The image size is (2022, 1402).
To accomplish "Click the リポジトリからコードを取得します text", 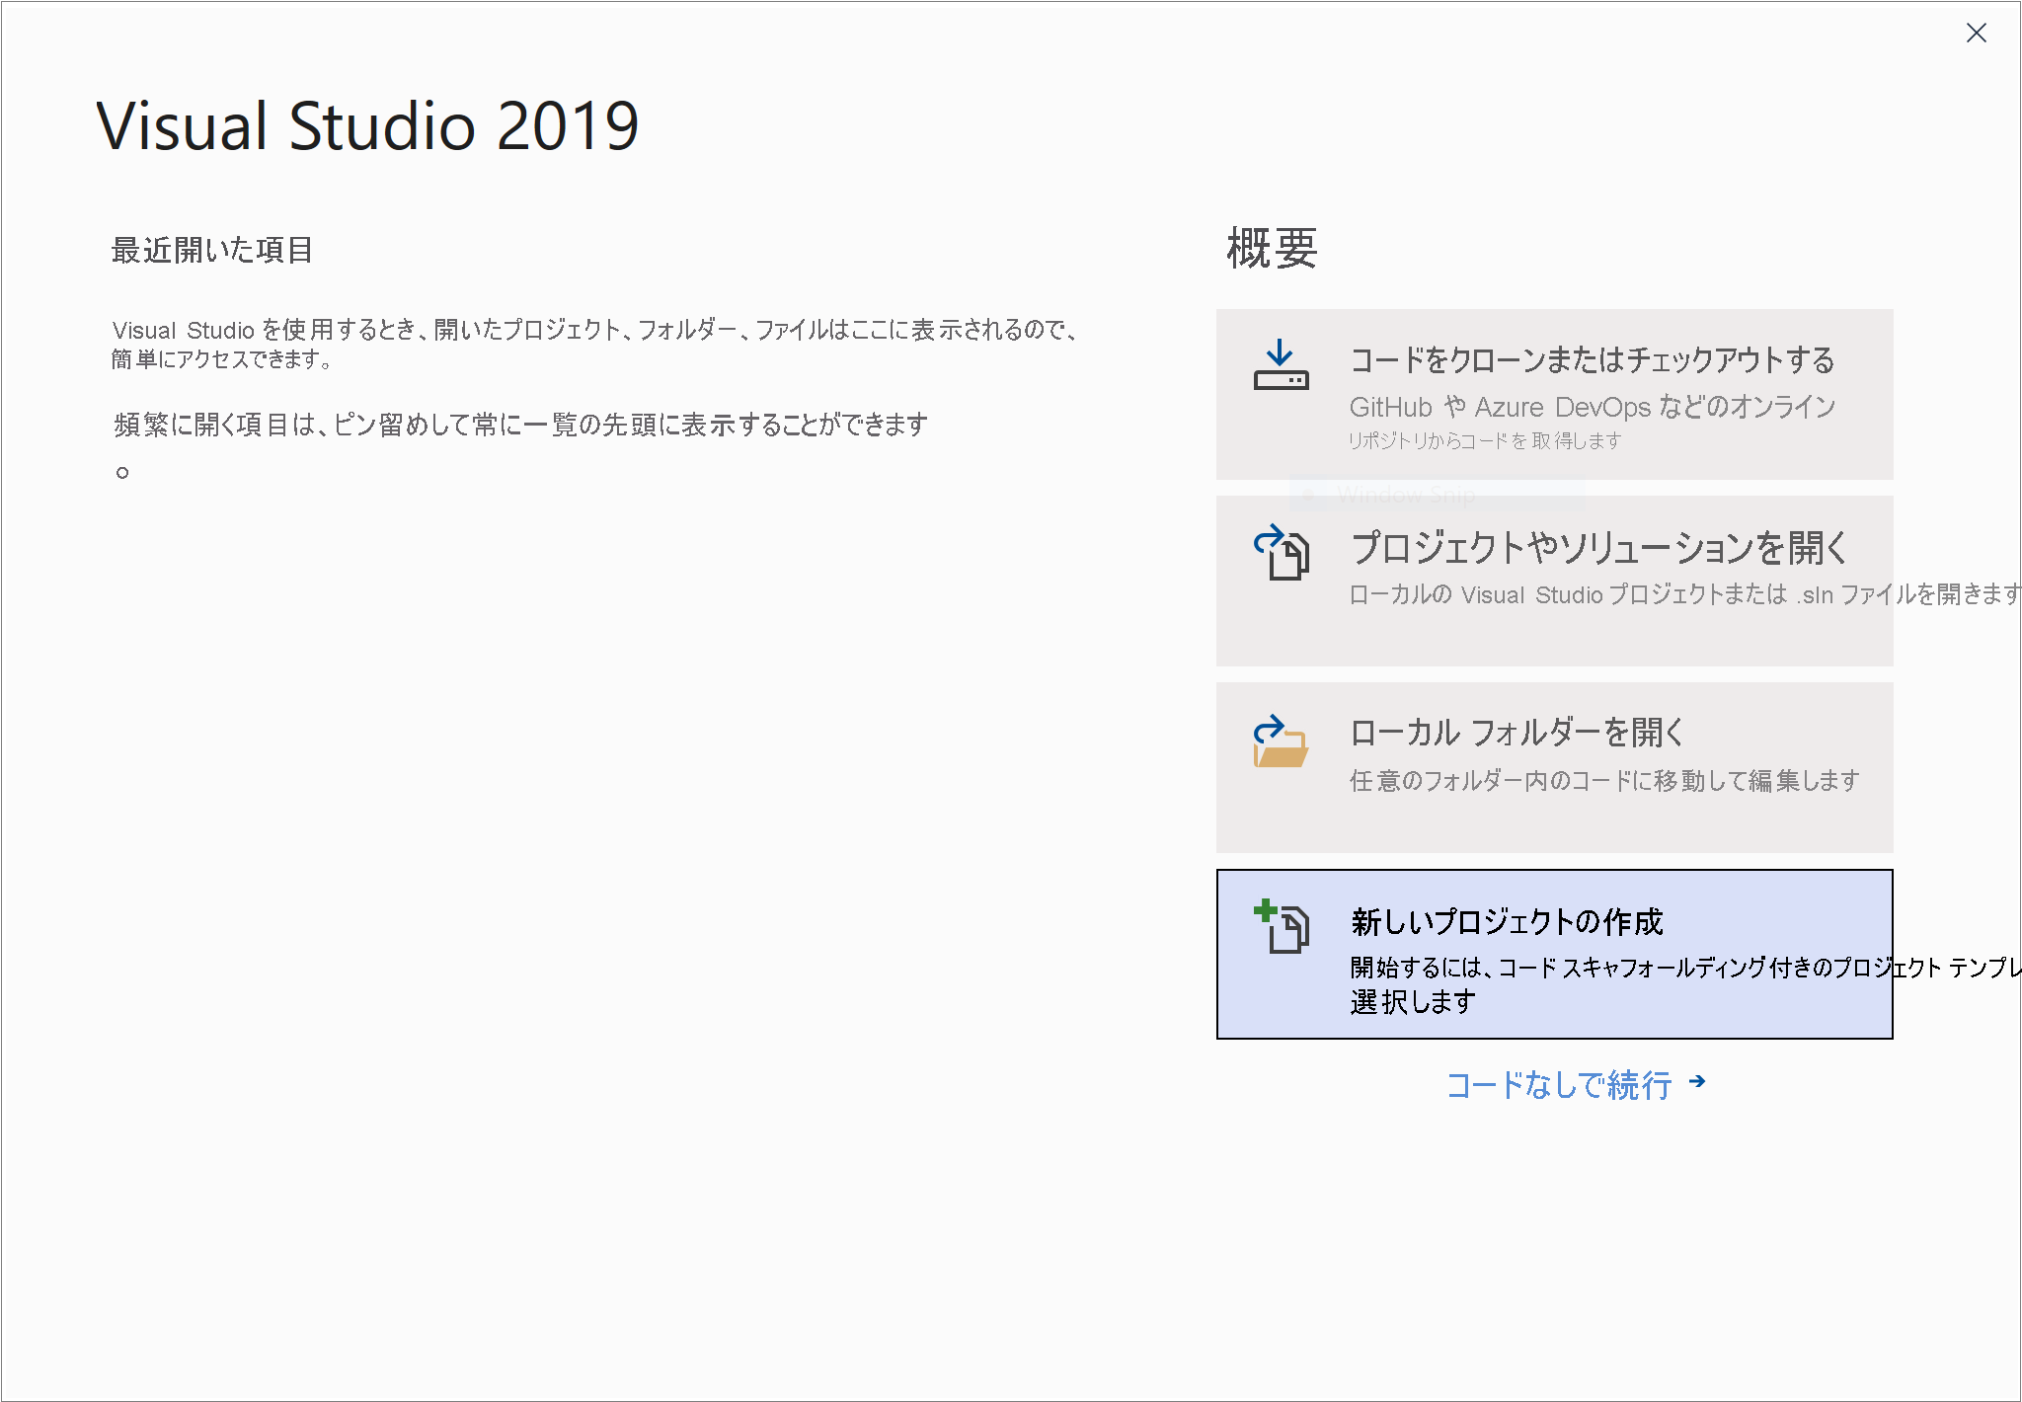I will point(1485,440).
